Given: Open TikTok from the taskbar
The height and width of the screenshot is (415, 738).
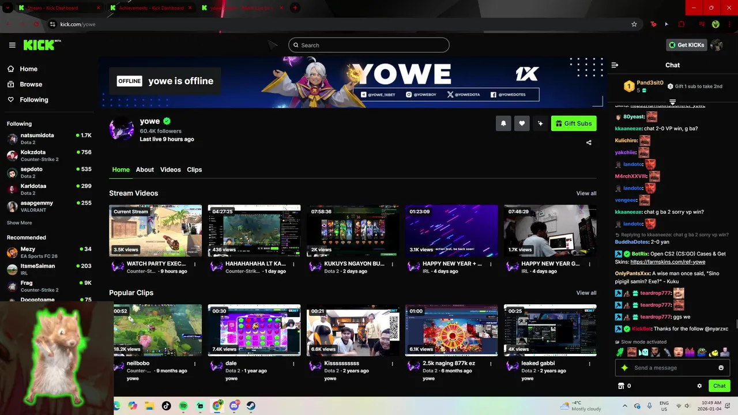Looking at the screenshot, I should 167,406.
